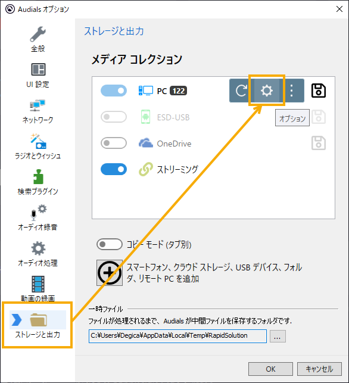Toggle the ストリーミング switch
Viewport: 349px width, 383px height.
114,169
